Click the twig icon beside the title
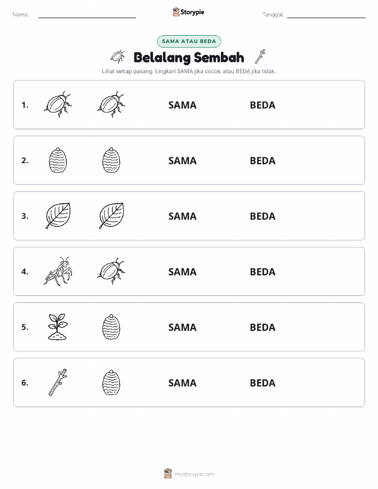This screenshot has width=378, height=489. (x=260, y=57)
